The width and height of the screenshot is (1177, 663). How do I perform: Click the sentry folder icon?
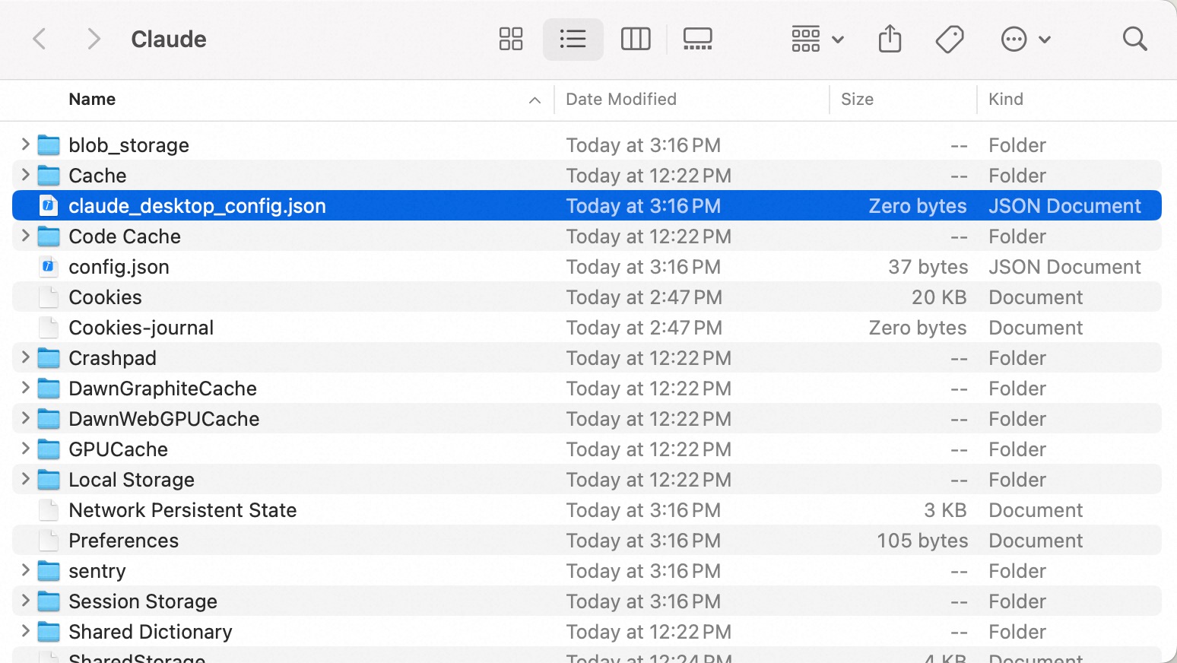pyautogui.click(x=49, y=570)
